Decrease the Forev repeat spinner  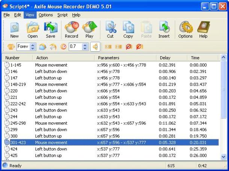tap(33, 49)
